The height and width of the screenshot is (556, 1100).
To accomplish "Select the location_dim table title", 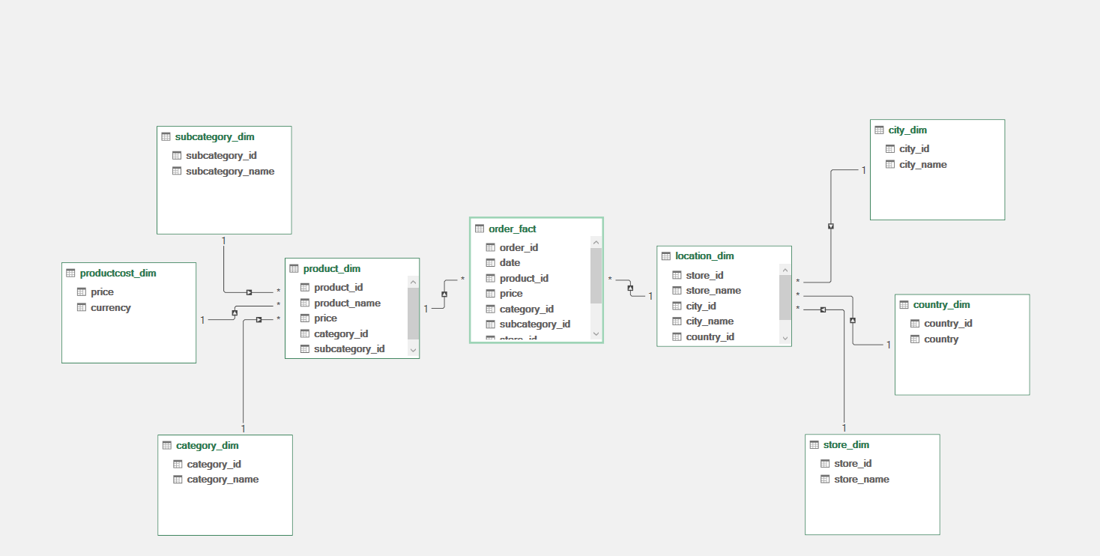I will click(704, 256).
